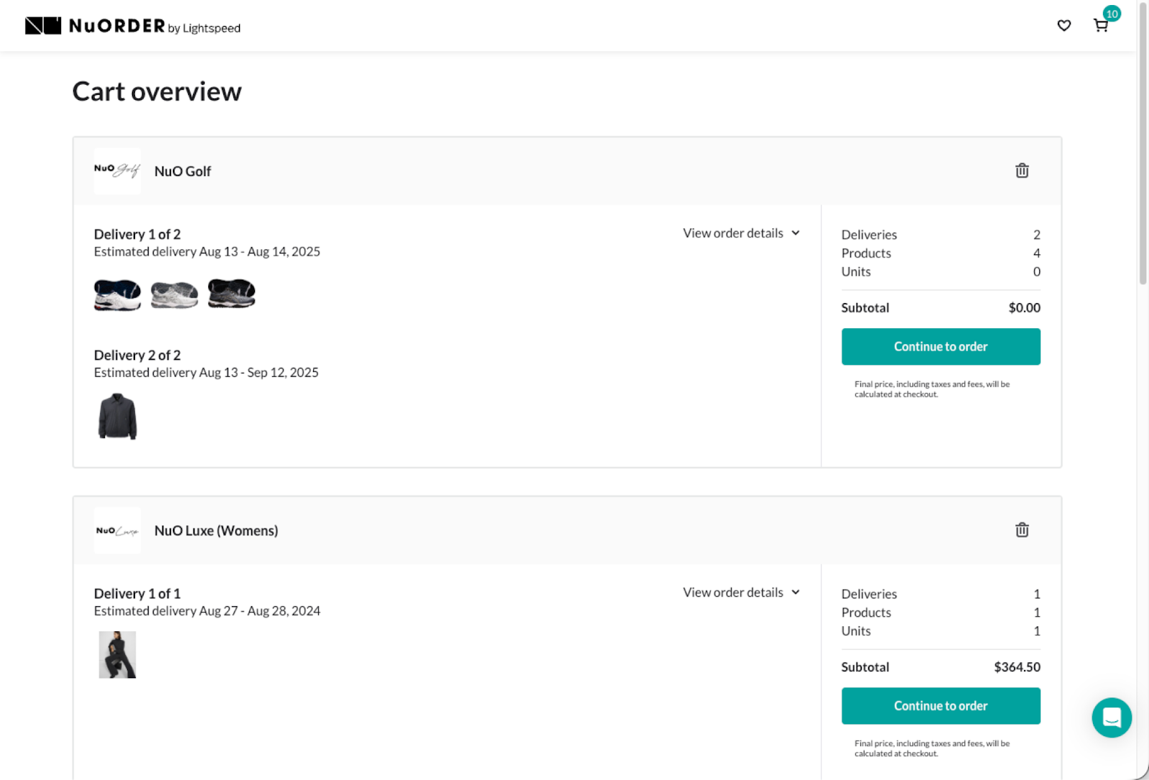The image size is (1149, 780).
Task: Click the jacket thumbnail in Delivery 2 of 2
Action: [x=117, y=417]
